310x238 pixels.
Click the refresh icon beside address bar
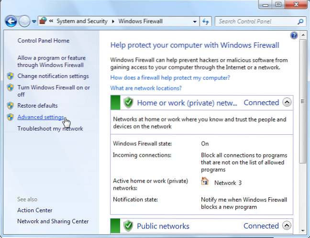[x=206, y=22]
